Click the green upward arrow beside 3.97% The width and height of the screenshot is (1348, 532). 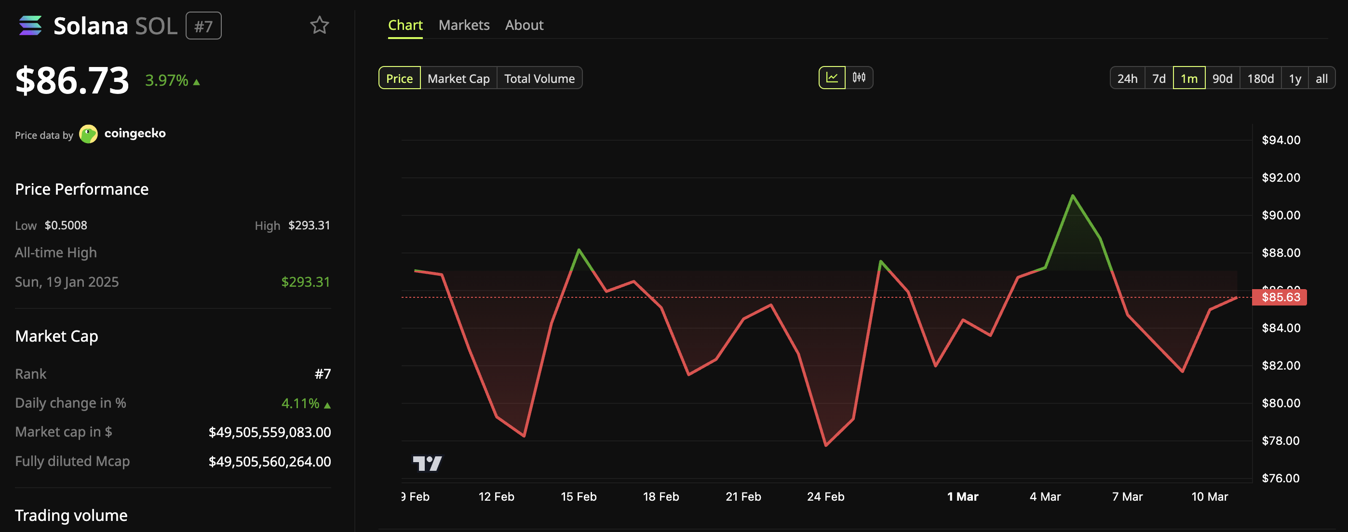pyautogui.click(x=196, y=81)
